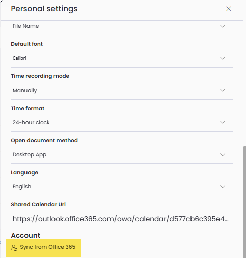
Task: Expand the Default font Calibri selector
Action: pyautogui.click(x=122, y=58)
